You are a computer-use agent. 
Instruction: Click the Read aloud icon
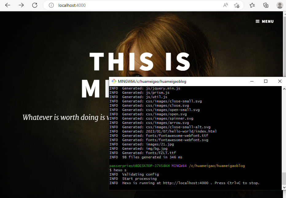pos(225,5)
